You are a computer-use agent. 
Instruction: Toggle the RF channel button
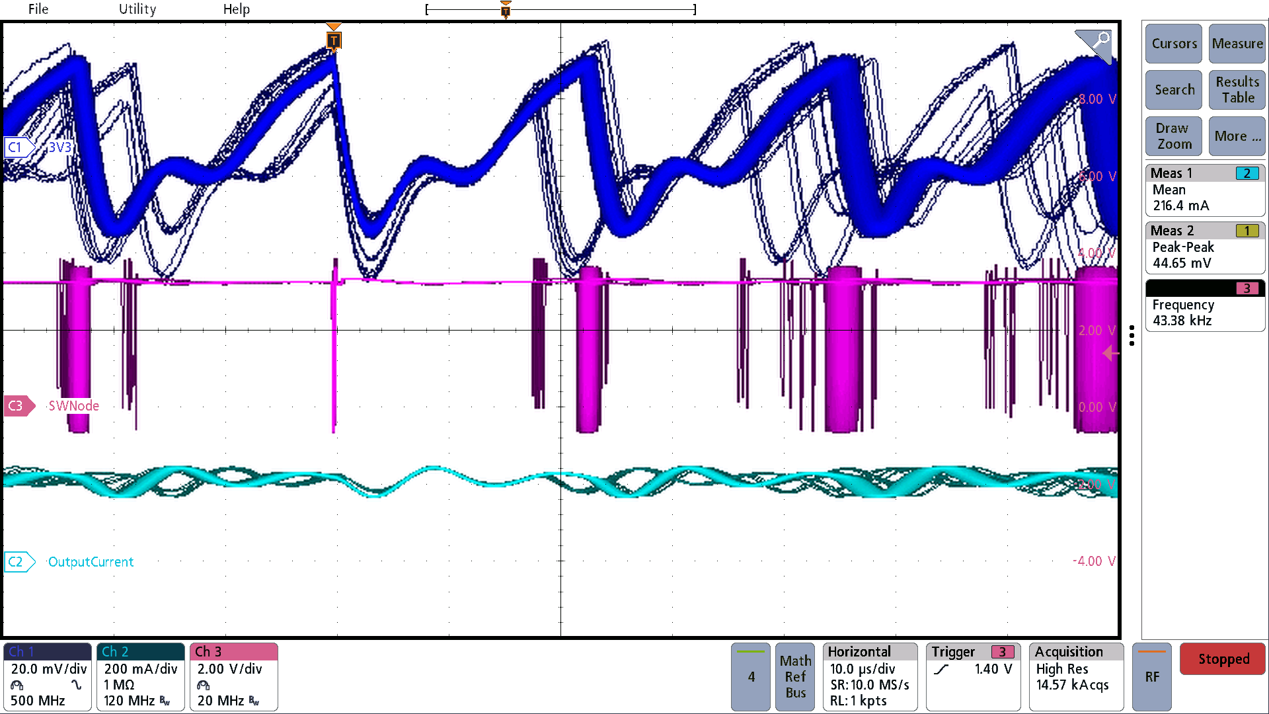tap(1151, 676)
